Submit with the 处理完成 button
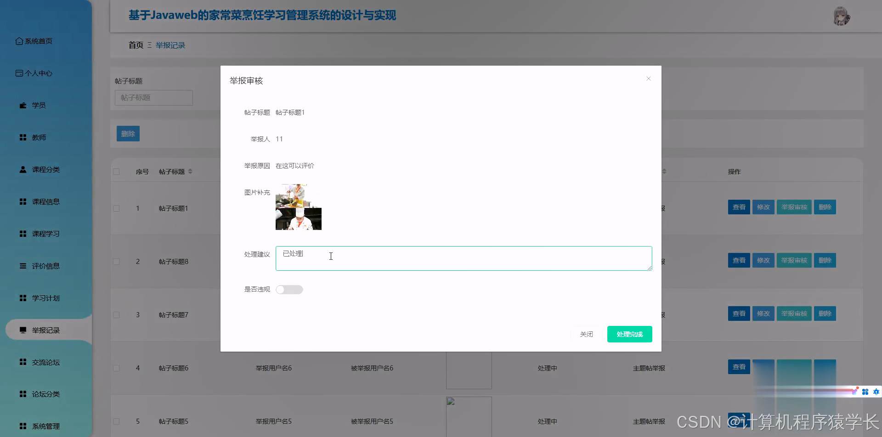Screen dimensions: 882x437 tap(629, 334)
